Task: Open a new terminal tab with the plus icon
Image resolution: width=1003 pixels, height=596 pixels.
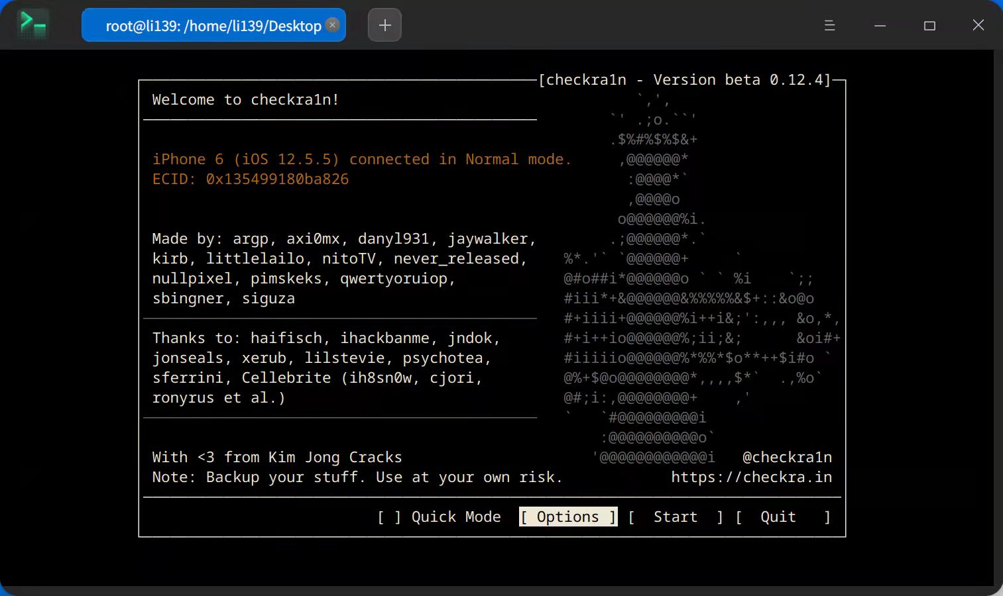Action: click(384, 25)
